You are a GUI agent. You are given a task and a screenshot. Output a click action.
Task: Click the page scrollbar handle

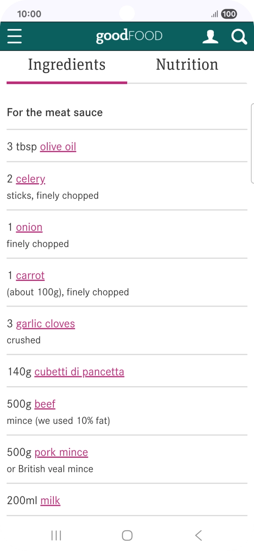coord(252,143)
